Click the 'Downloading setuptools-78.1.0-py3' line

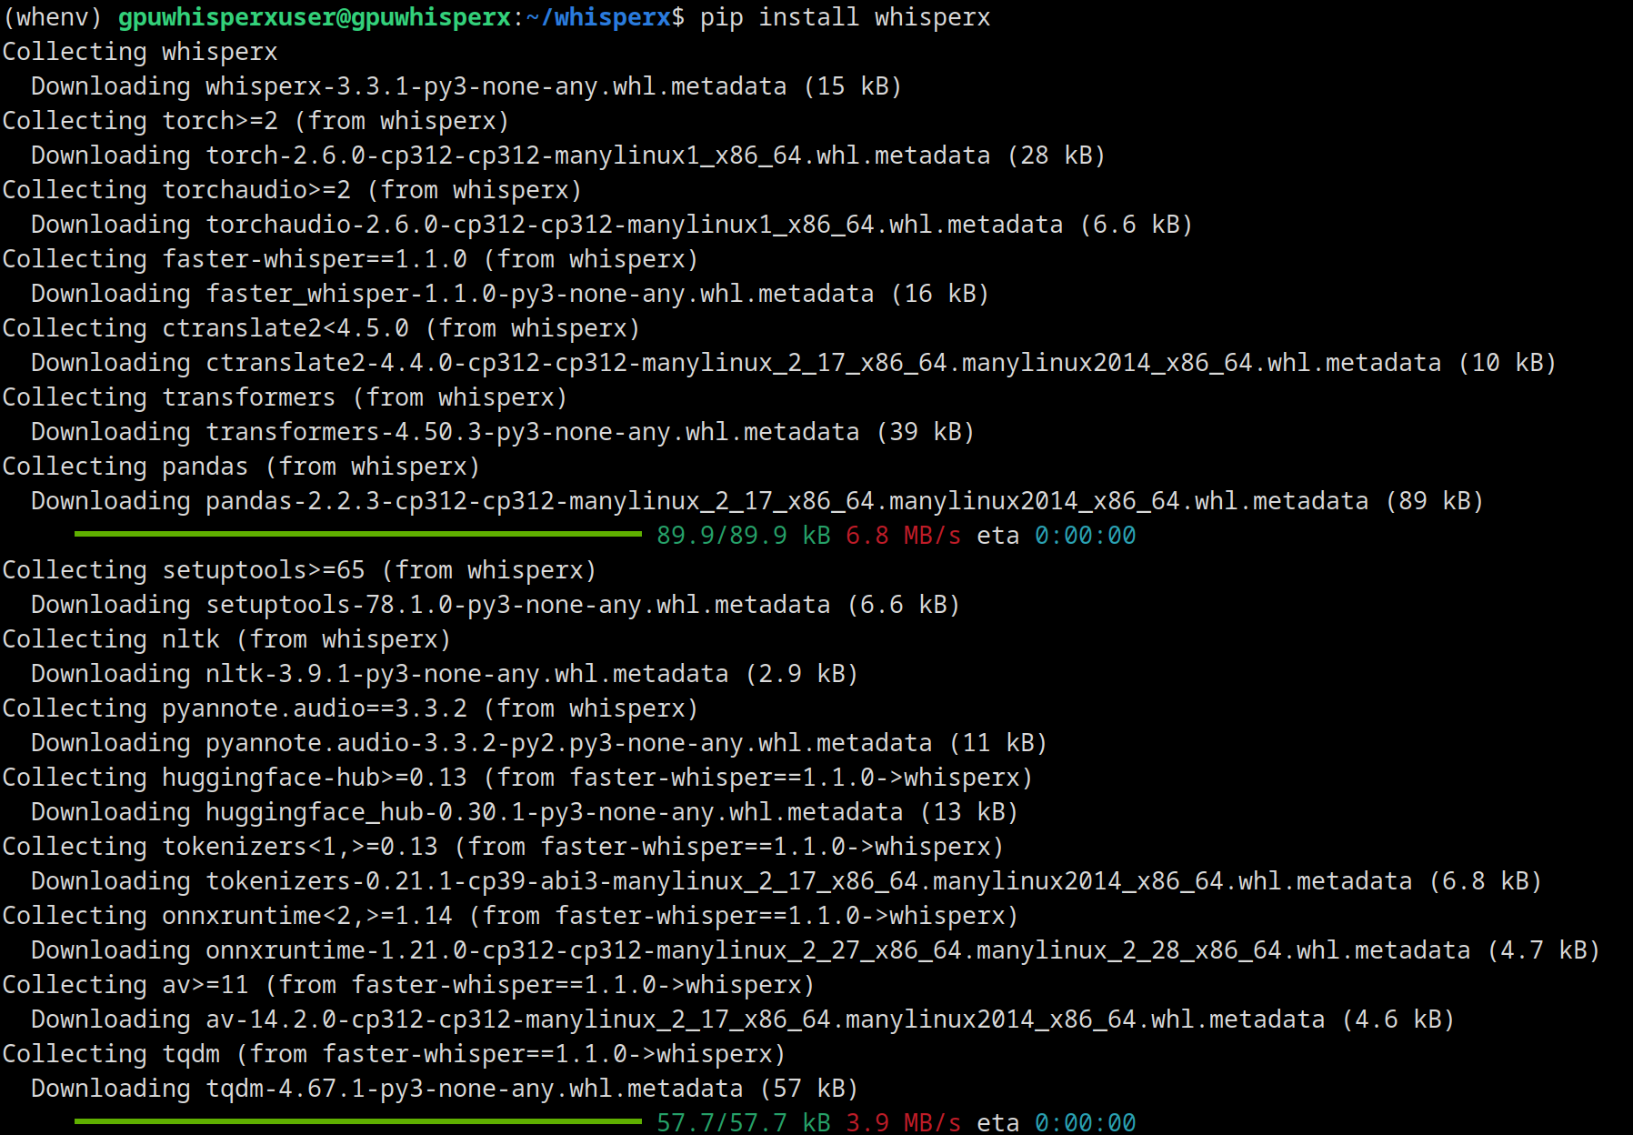(x=496, y=605)
